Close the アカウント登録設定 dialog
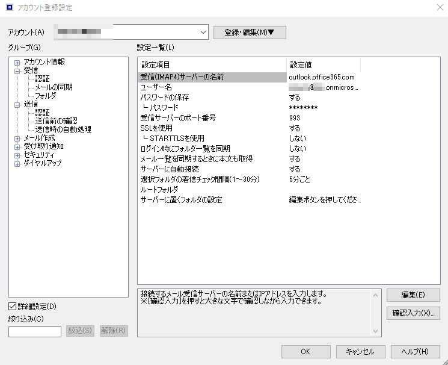The image size is (448, 365). click(440, 7)
